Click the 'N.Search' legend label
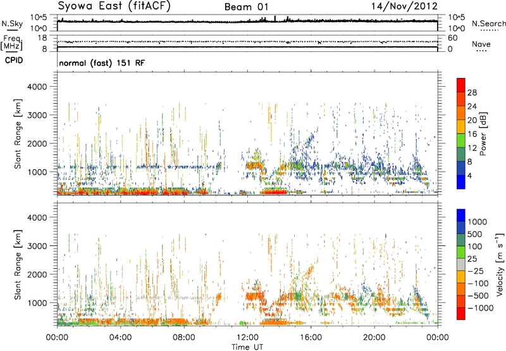This screenshot has width=506, height=351. [488, 23]
